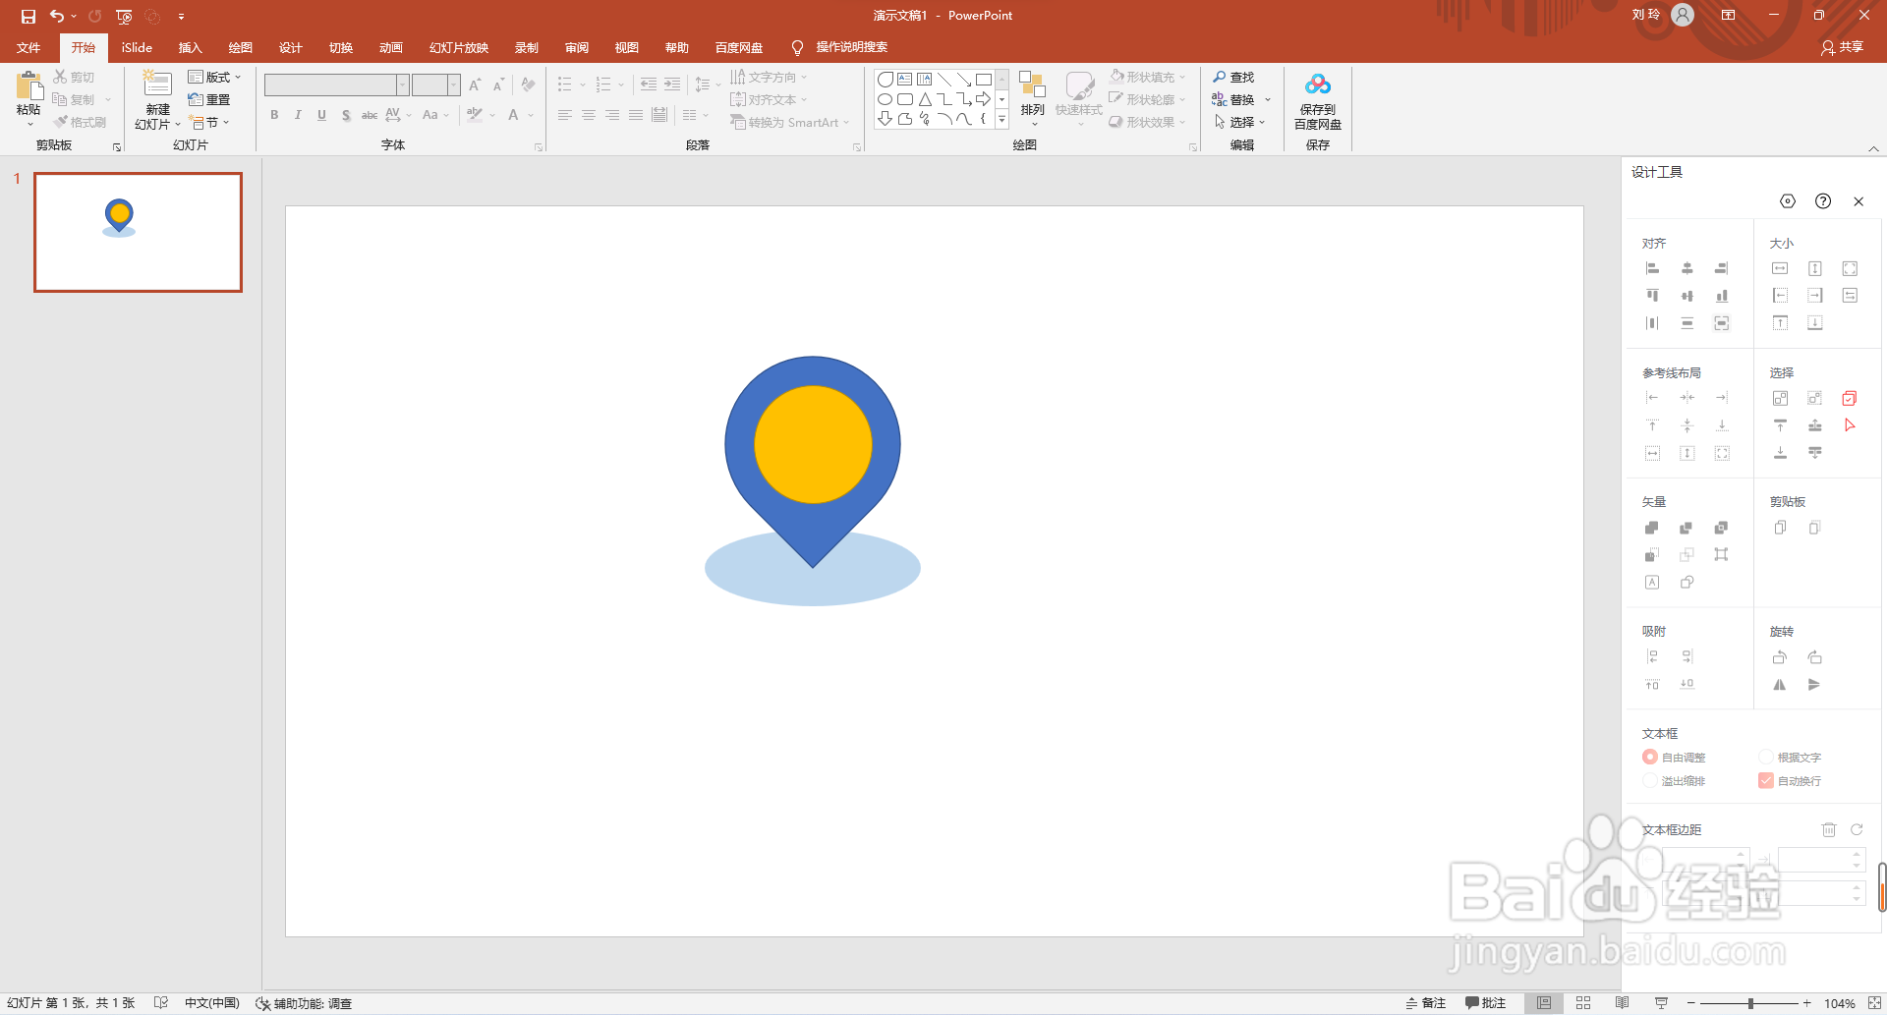Click the flip horizontal icon under 旋转

[x=1780, y=685]
